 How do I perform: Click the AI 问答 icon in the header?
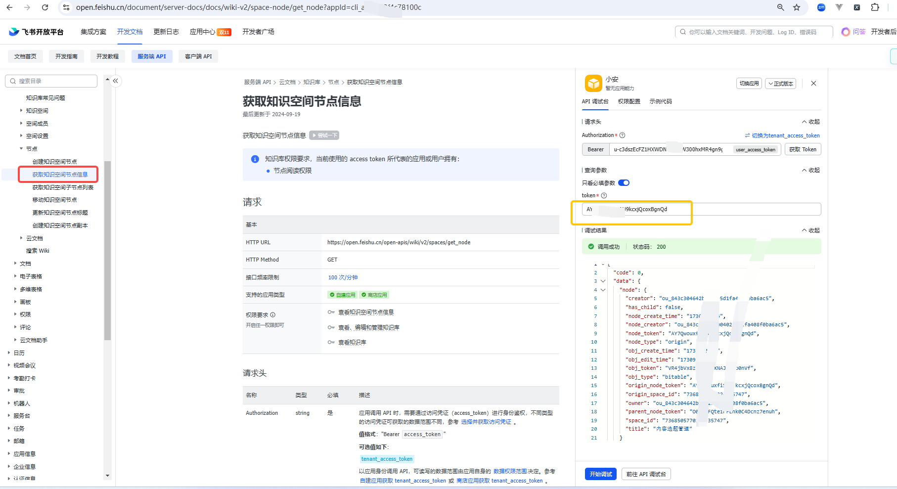pos(846,32)
